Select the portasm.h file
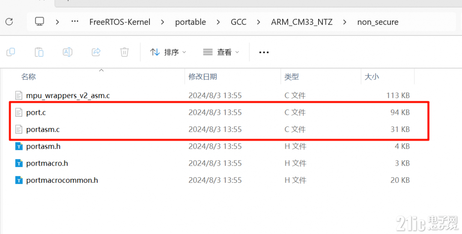The height and width of the screenshot is (234, 462). 43,146
